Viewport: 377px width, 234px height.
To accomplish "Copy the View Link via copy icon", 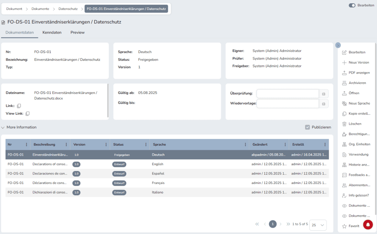I will tap(28, 114).
